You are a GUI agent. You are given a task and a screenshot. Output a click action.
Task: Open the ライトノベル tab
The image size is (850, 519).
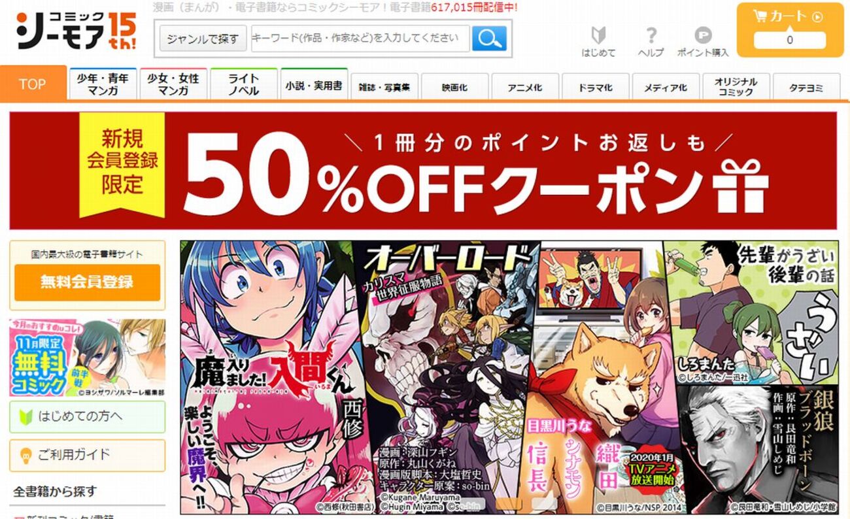[x=243, y=84]
